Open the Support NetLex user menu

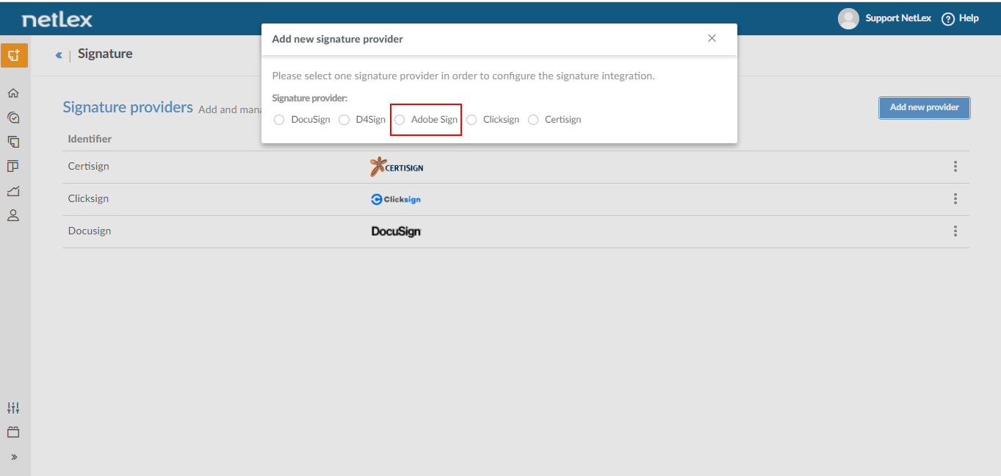(897, 18)
